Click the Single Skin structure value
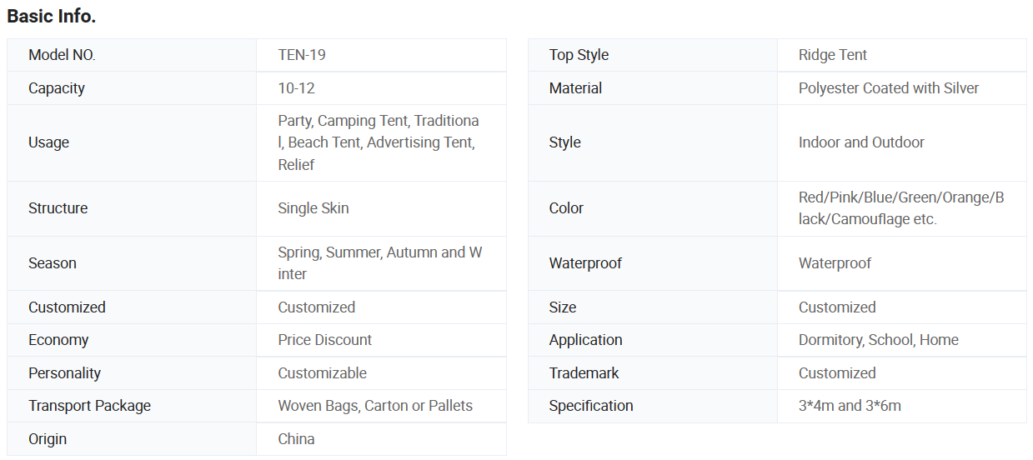1033x460 pixels. 313,208
